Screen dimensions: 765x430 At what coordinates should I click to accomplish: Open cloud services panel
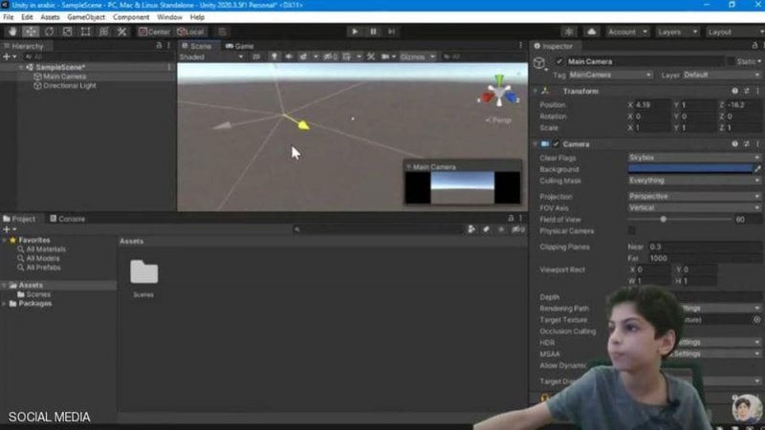[592, 32]
